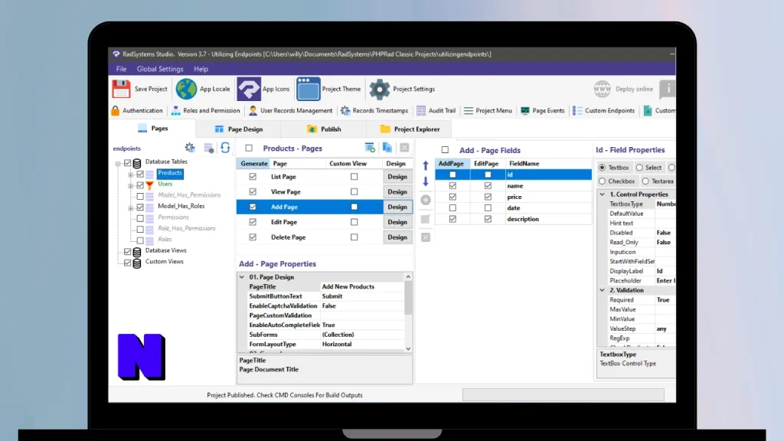Toggle EditPage checkbox for price field
Screen dimensions: 784x441
coord(488,197)
